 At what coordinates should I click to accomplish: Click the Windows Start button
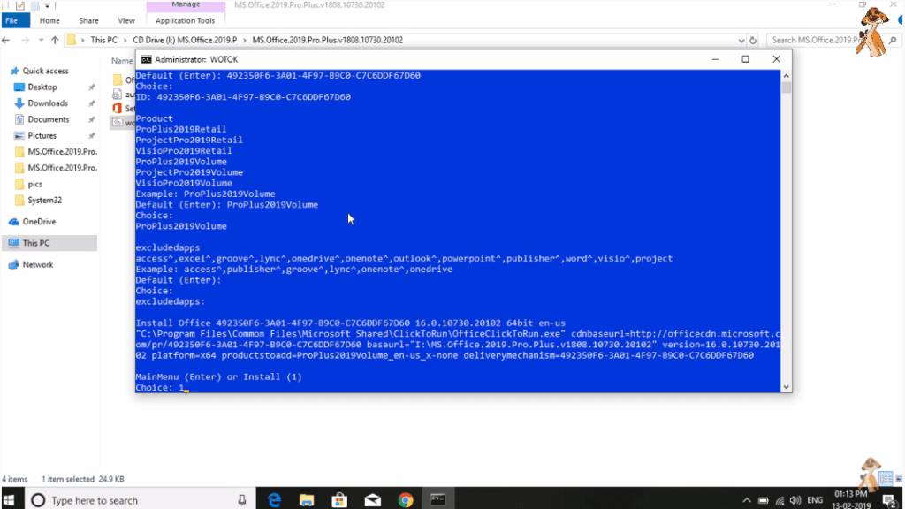pos(11,499)
